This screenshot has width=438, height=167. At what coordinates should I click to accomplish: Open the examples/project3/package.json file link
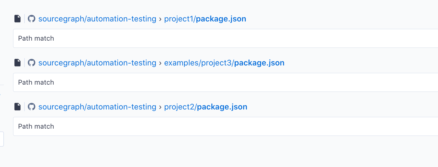224,63
